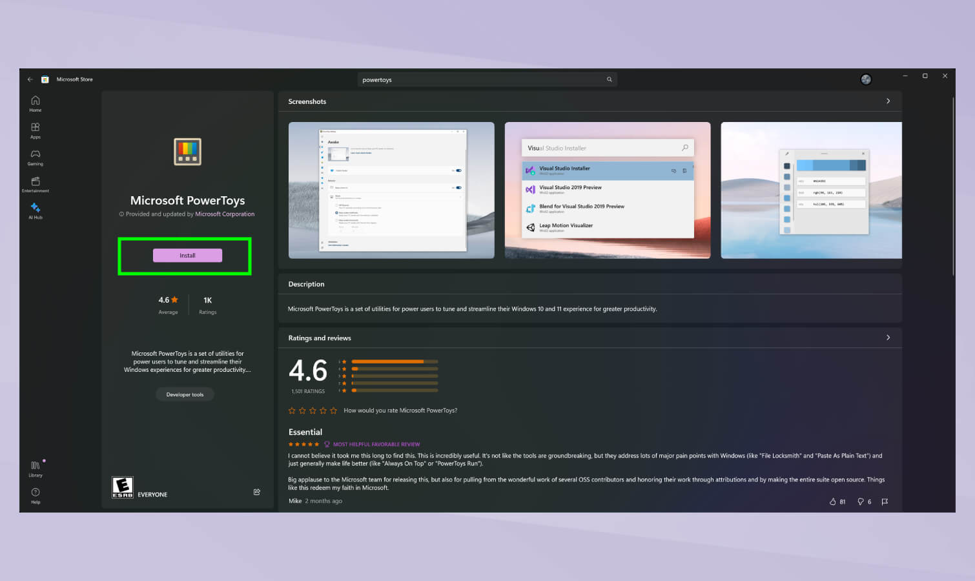Image resolution: width=975 pixels, height=581 pixels.
Task: Click the back arrow in title bar
Action: click(30, 79)
